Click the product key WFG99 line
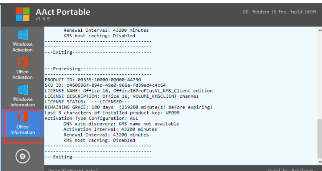 [x=112, y=113]
